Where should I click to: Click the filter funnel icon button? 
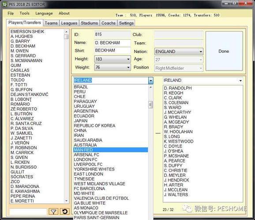pos(53,211)
